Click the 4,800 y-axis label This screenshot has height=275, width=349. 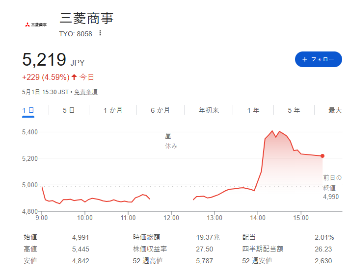pos(30,211)
